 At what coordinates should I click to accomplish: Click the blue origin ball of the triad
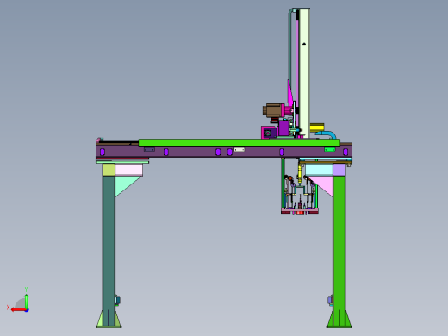coord(27,310)
